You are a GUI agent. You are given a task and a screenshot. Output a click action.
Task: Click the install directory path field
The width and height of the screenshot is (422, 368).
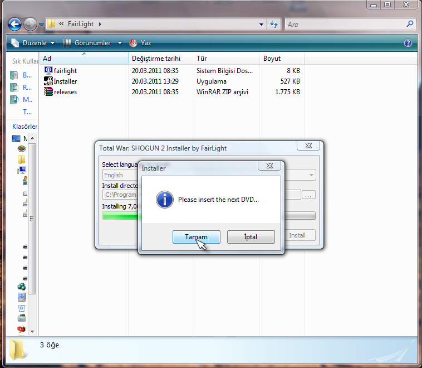point(202,195)
